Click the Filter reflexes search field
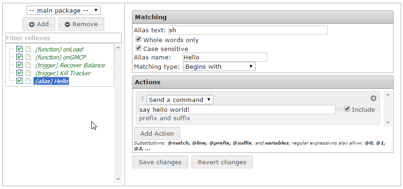The height and width of the screenshot is (189, 403). pyautogui.click(x=63, y=38)
